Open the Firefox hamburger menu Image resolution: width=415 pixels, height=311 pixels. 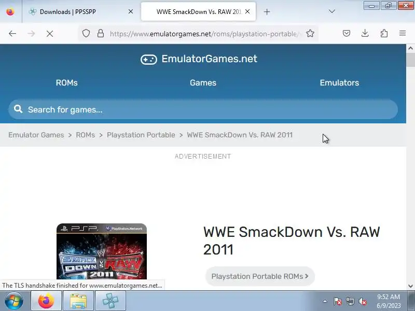tap(403, 33)
